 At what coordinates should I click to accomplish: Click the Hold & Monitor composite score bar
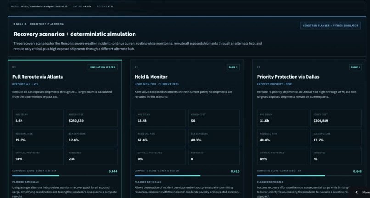pyautogui.click(x=187, y=176)
